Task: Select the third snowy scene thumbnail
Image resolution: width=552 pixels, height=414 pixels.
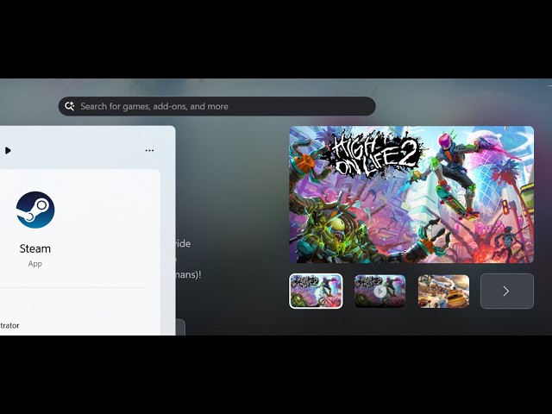Action: (443, 292)
